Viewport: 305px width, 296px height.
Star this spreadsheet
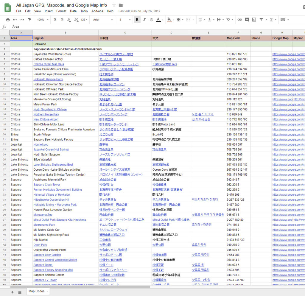click(x=114, y=5)
